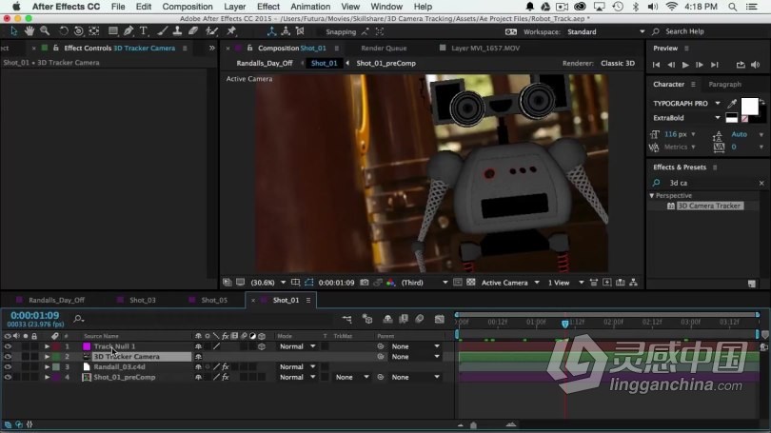Click the magenta label color of Track Null 1

[x=87, y=346]
